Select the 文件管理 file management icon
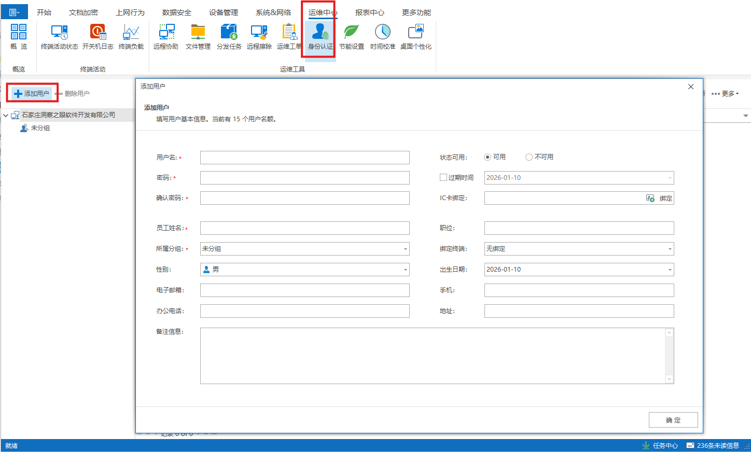Viewport: 751px width, 452px height. [x=198, y=36]
